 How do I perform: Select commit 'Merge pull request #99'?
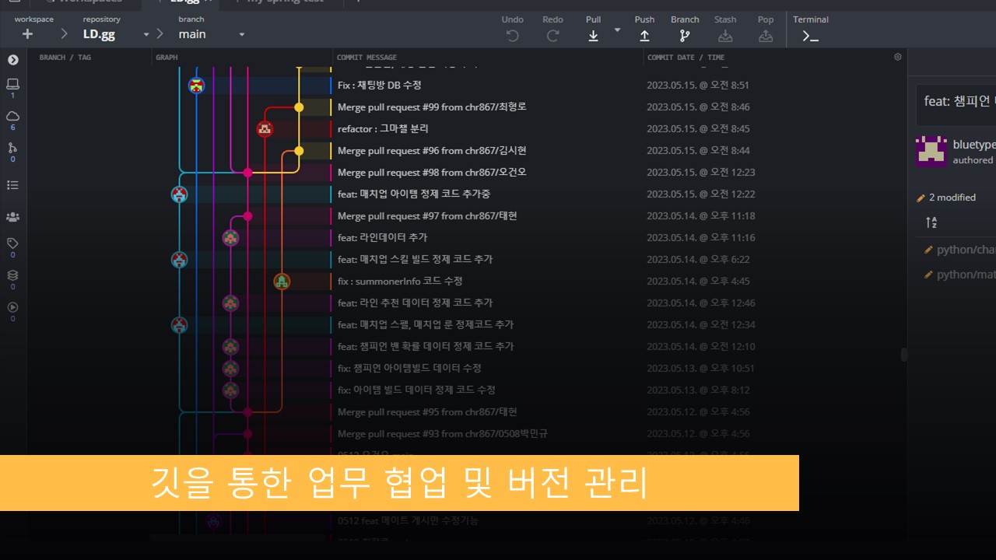(432, 107)
